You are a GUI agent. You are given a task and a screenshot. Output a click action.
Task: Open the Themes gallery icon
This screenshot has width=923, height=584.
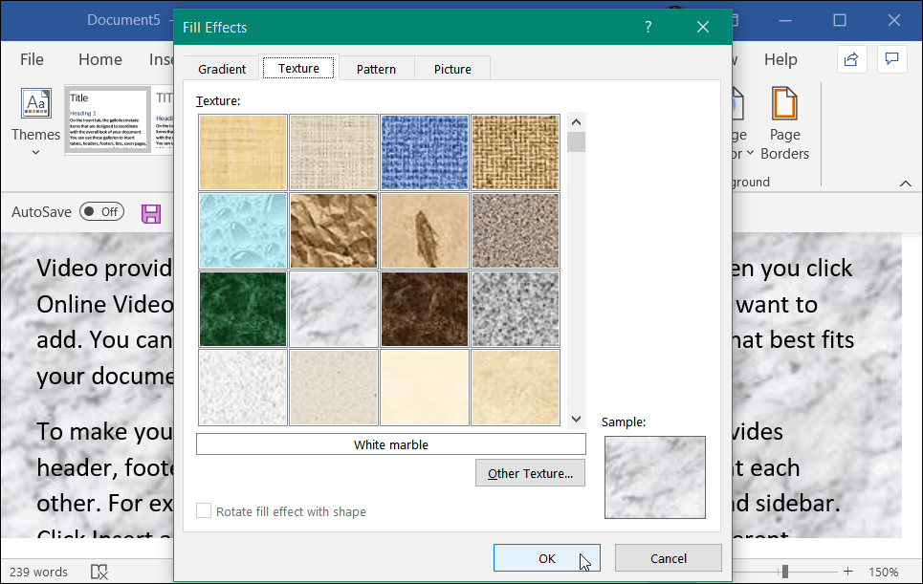[x=36, y=104]
